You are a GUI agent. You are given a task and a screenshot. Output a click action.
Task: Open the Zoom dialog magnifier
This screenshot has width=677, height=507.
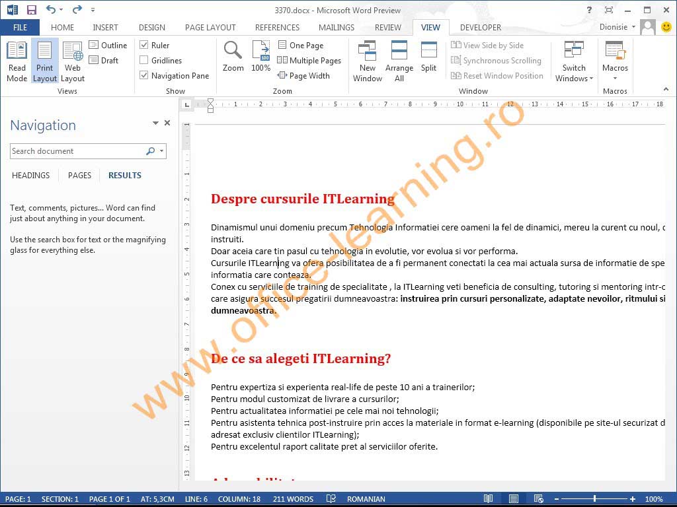[233, 57]
